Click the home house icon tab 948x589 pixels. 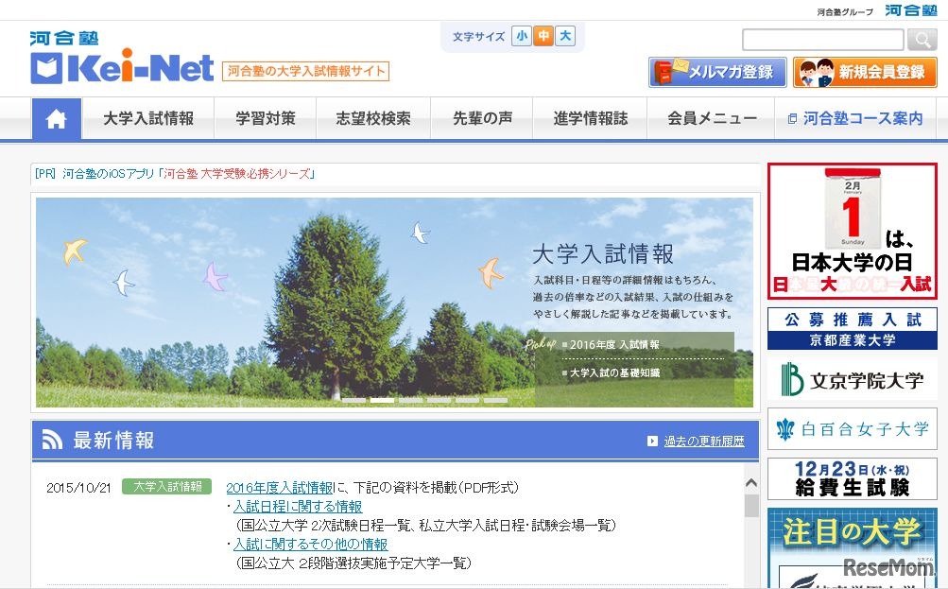pos(57,117)
